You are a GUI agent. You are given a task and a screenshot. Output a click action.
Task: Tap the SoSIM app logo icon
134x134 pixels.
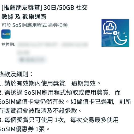click(x=6, y=34)
